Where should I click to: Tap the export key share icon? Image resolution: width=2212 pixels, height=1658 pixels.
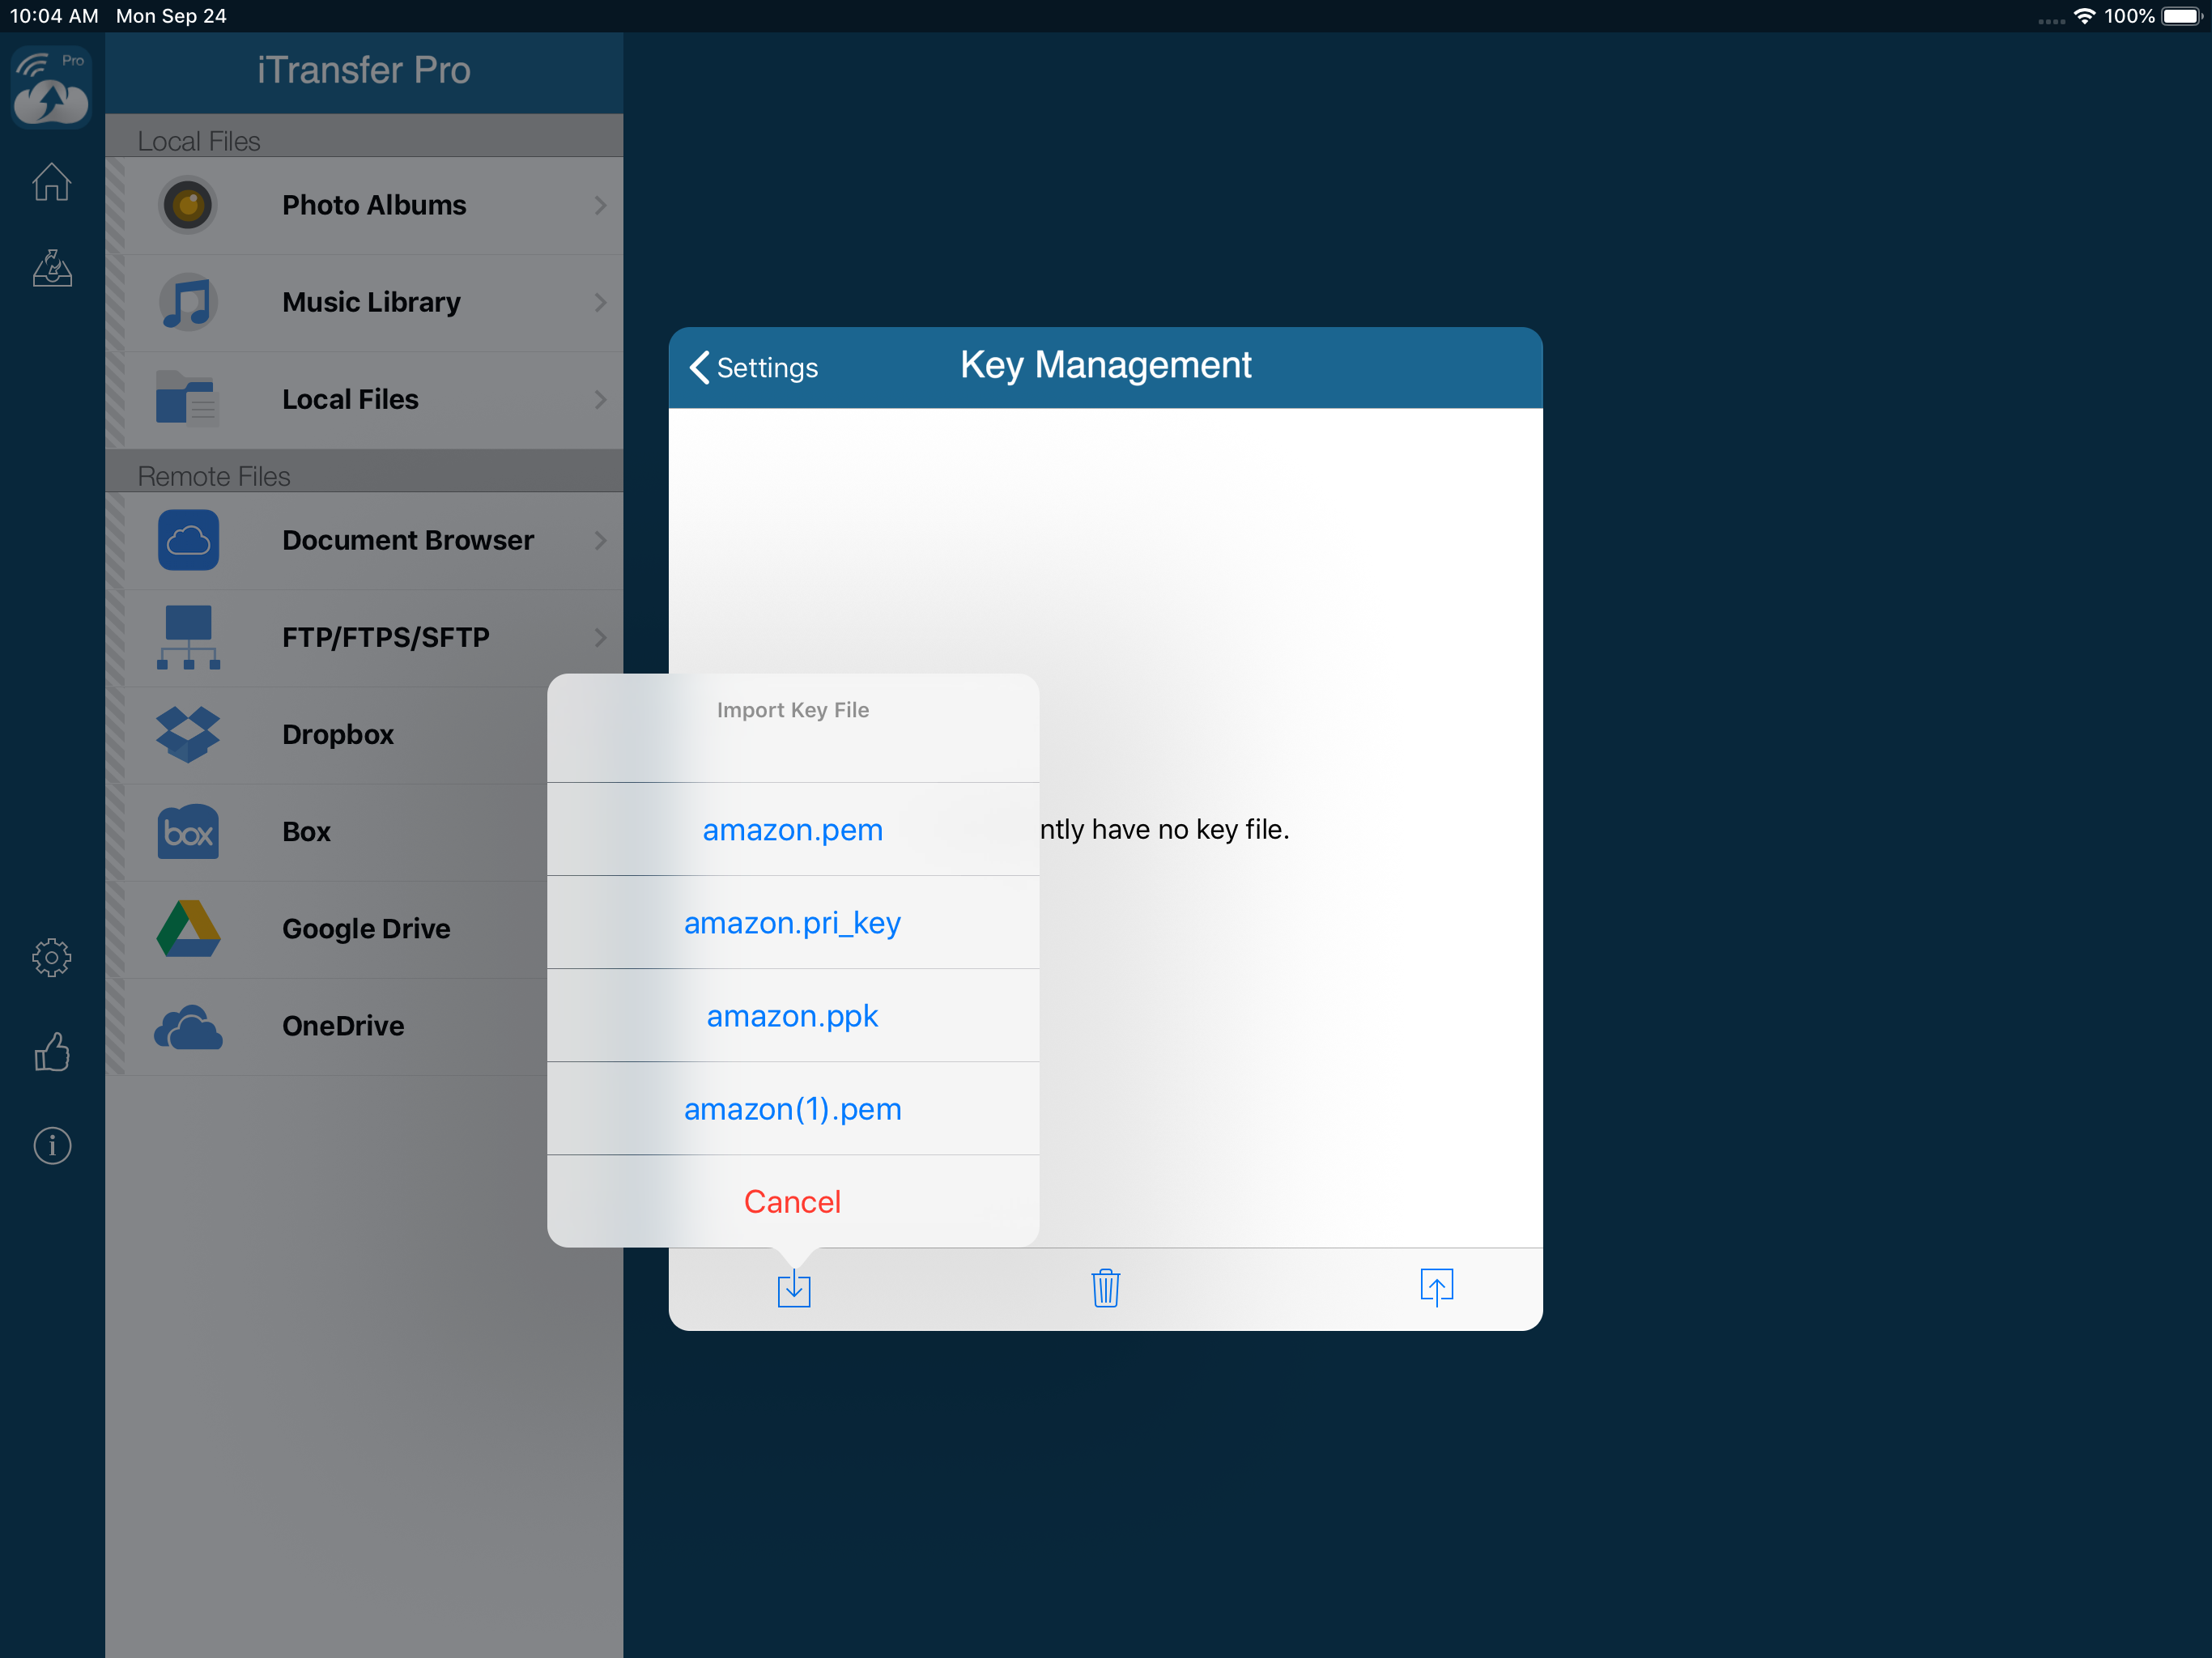click(1436, 1288)
